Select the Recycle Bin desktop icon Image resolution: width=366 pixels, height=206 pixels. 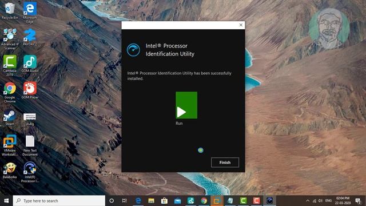coord(10,10)
